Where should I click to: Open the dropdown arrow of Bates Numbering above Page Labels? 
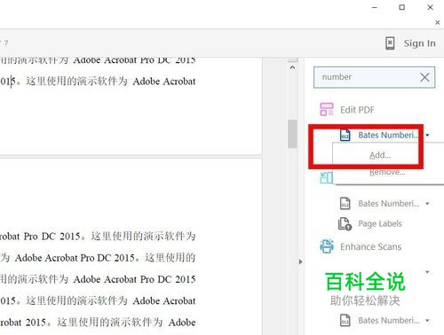[427, 204]
